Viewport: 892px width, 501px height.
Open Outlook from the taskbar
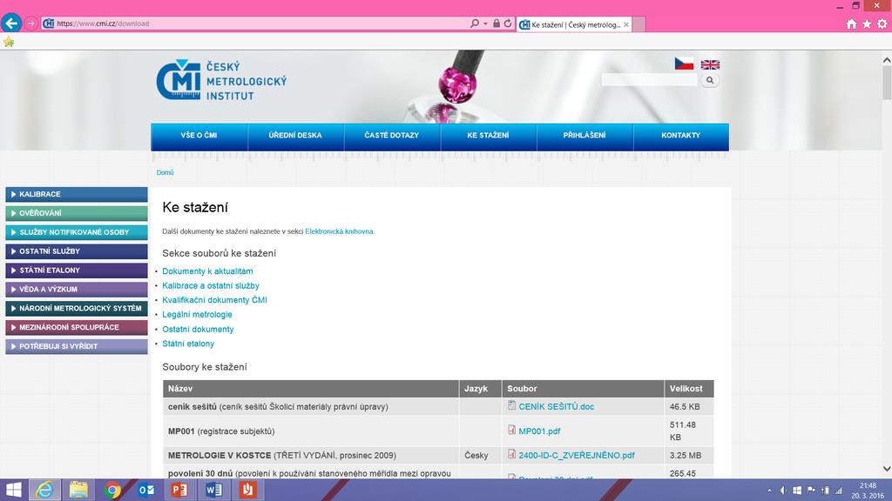[146, 490]
